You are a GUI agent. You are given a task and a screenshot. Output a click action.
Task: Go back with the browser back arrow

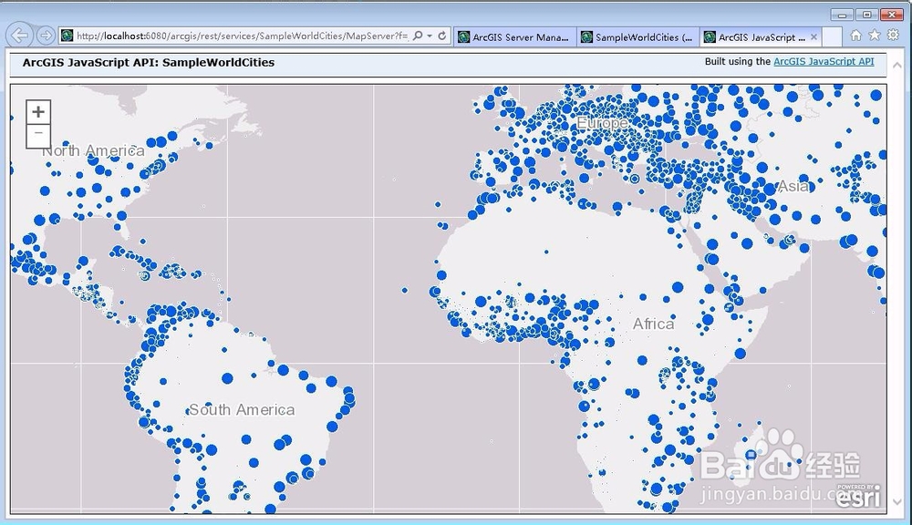20,36
